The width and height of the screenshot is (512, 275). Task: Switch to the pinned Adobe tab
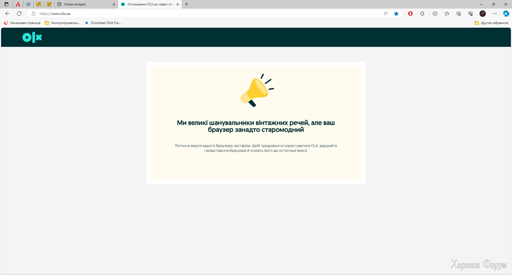18,4
